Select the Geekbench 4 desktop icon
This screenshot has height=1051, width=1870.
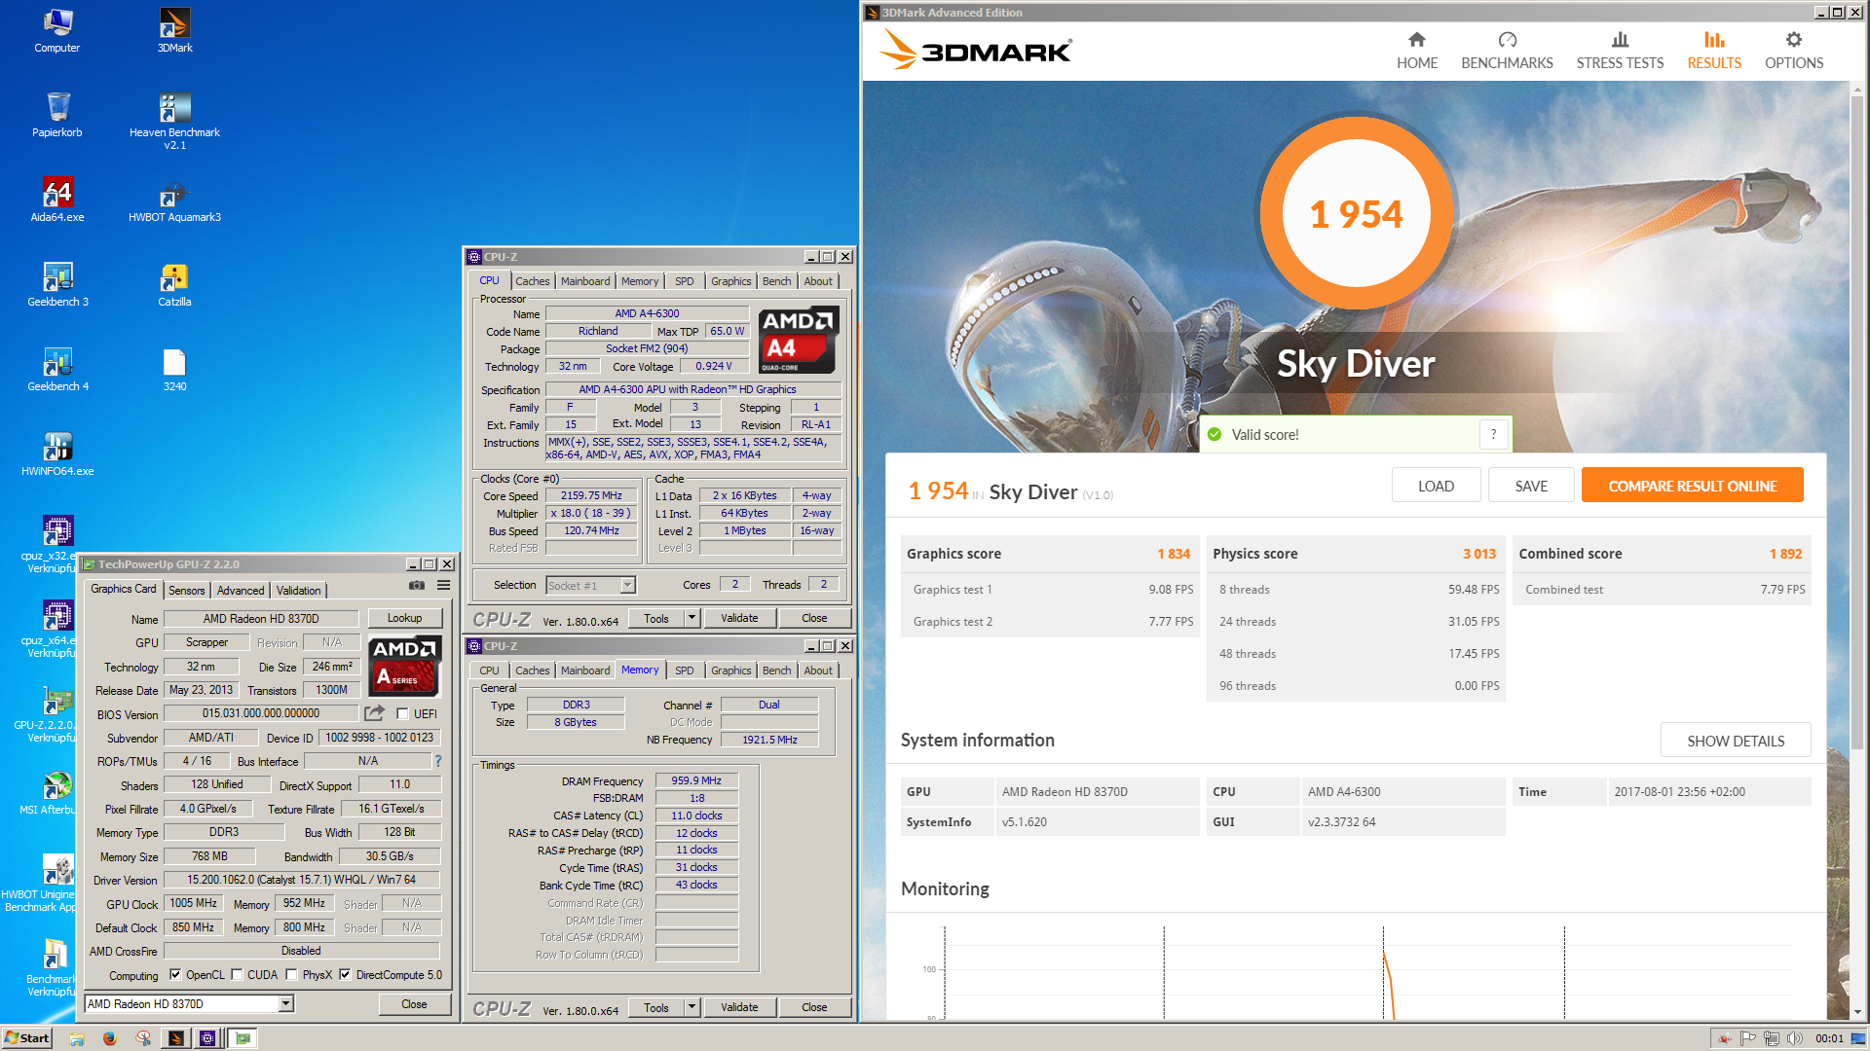57,369
